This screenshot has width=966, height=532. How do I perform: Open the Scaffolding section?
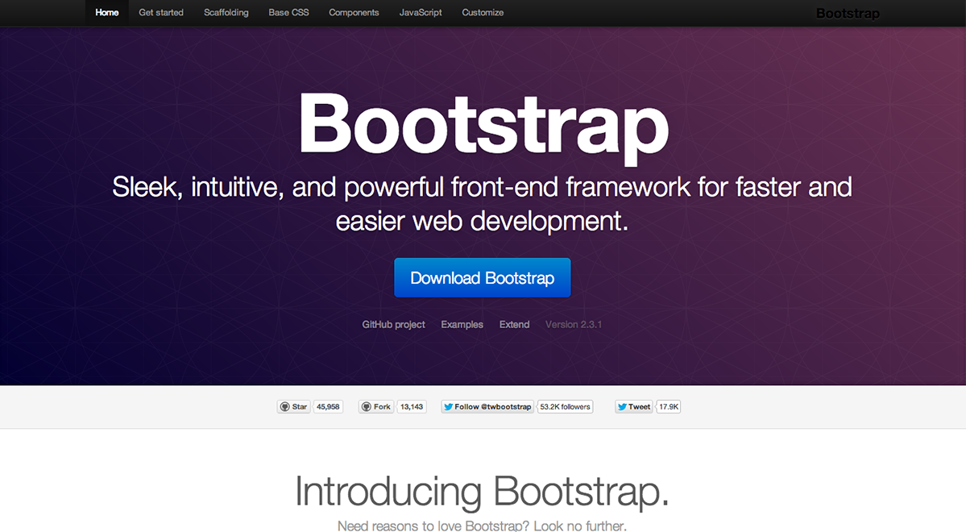point(226,12)
